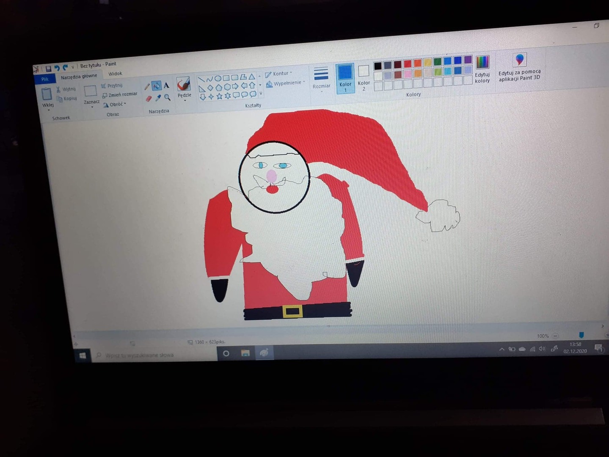
Task: Pick the purple color swatch
Action: coord(468,60)
